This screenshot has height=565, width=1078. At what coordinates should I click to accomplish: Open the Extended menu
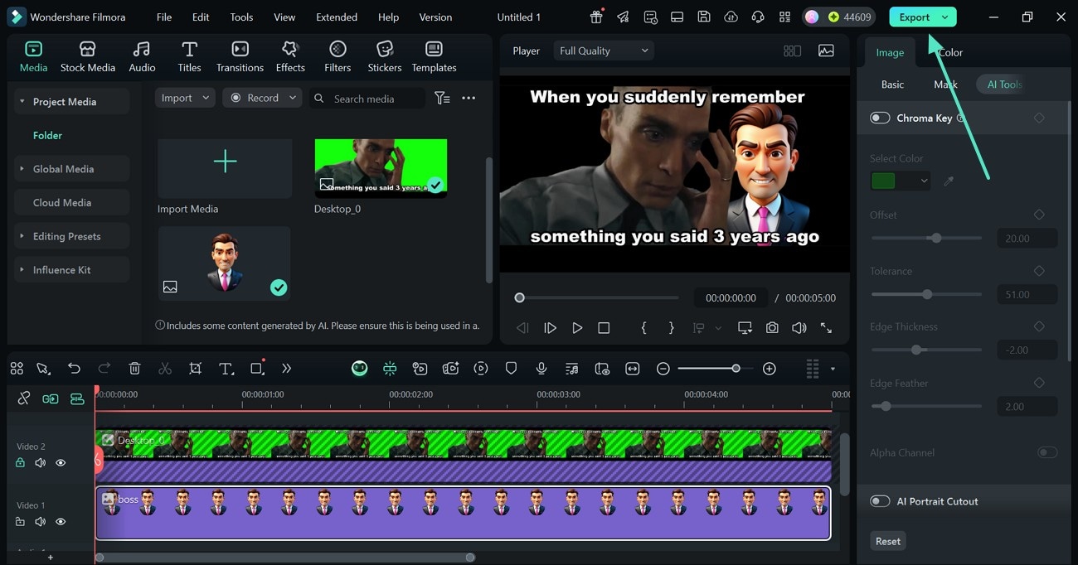[x=337, y=17]
